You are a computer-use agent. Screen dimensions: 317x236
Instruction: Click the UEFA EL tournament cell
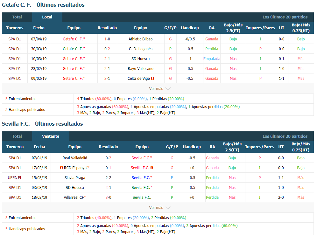click(15, 177)
